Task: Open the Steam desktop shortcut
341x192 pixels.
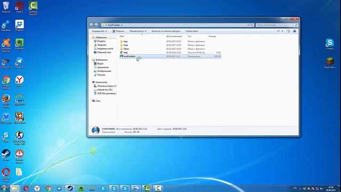Action: click(x=6, y=155)
